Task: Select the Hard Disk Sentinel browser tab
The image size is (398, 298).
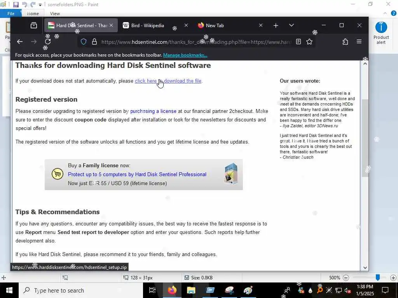Action: point(81,25)
